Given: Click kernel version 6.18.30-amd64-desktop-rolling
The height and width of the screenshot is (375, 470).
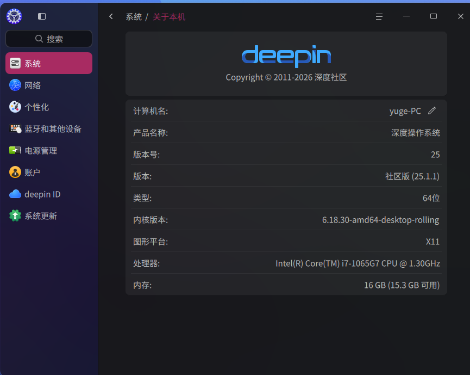Looking at the screenshot, I should tap(381, 220).
